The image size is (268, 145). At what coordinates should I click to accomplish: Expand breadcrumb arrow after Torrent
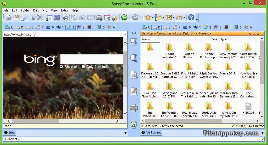tap(210, 33)
